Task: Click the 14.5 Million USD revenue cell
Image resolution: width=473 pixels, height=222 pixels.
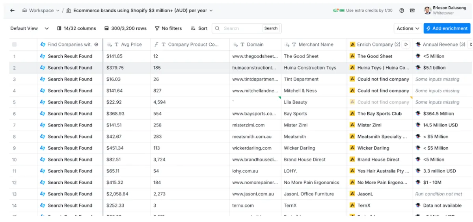Action: pos(442,125)
